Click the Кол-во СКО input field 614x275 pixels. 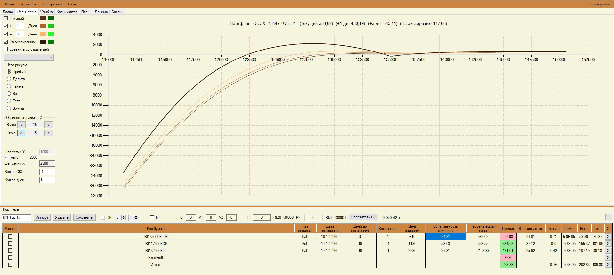tap(47, 172)
